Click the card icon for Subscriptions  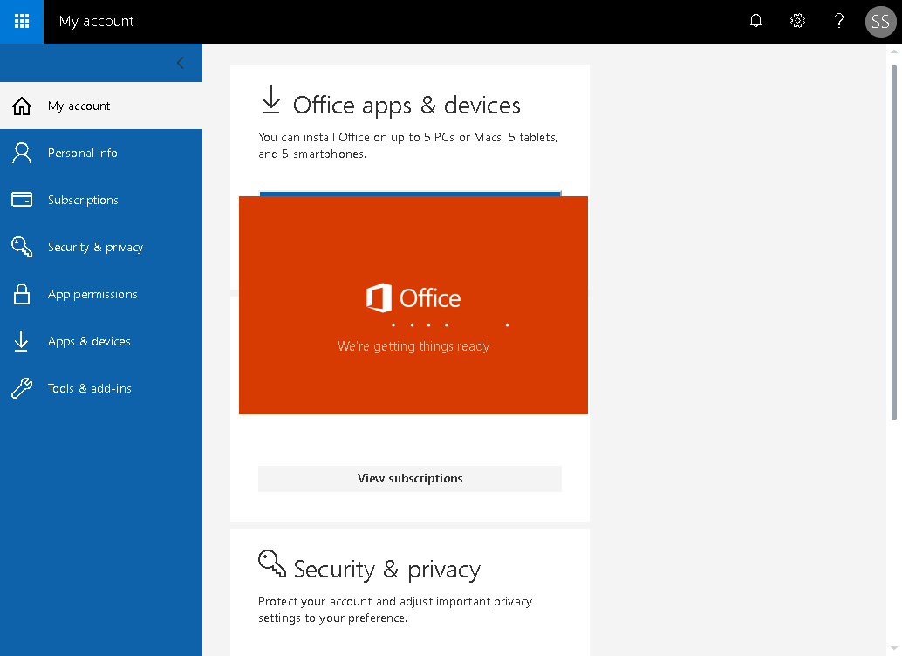22,200
